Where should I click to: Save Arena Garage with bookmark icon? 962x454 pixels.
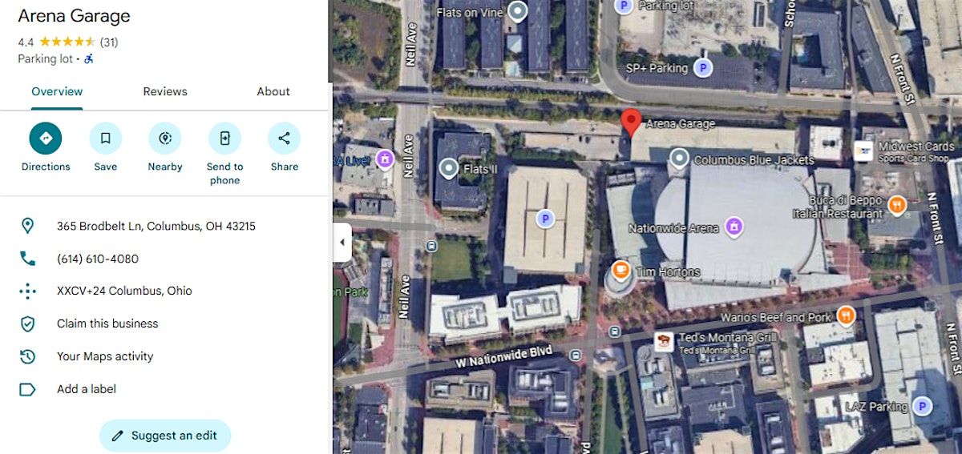pyautogui.click(x=105, y=139)
